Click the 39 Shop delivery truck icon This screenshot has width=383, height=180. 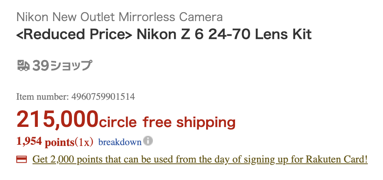tap(23, 65)
